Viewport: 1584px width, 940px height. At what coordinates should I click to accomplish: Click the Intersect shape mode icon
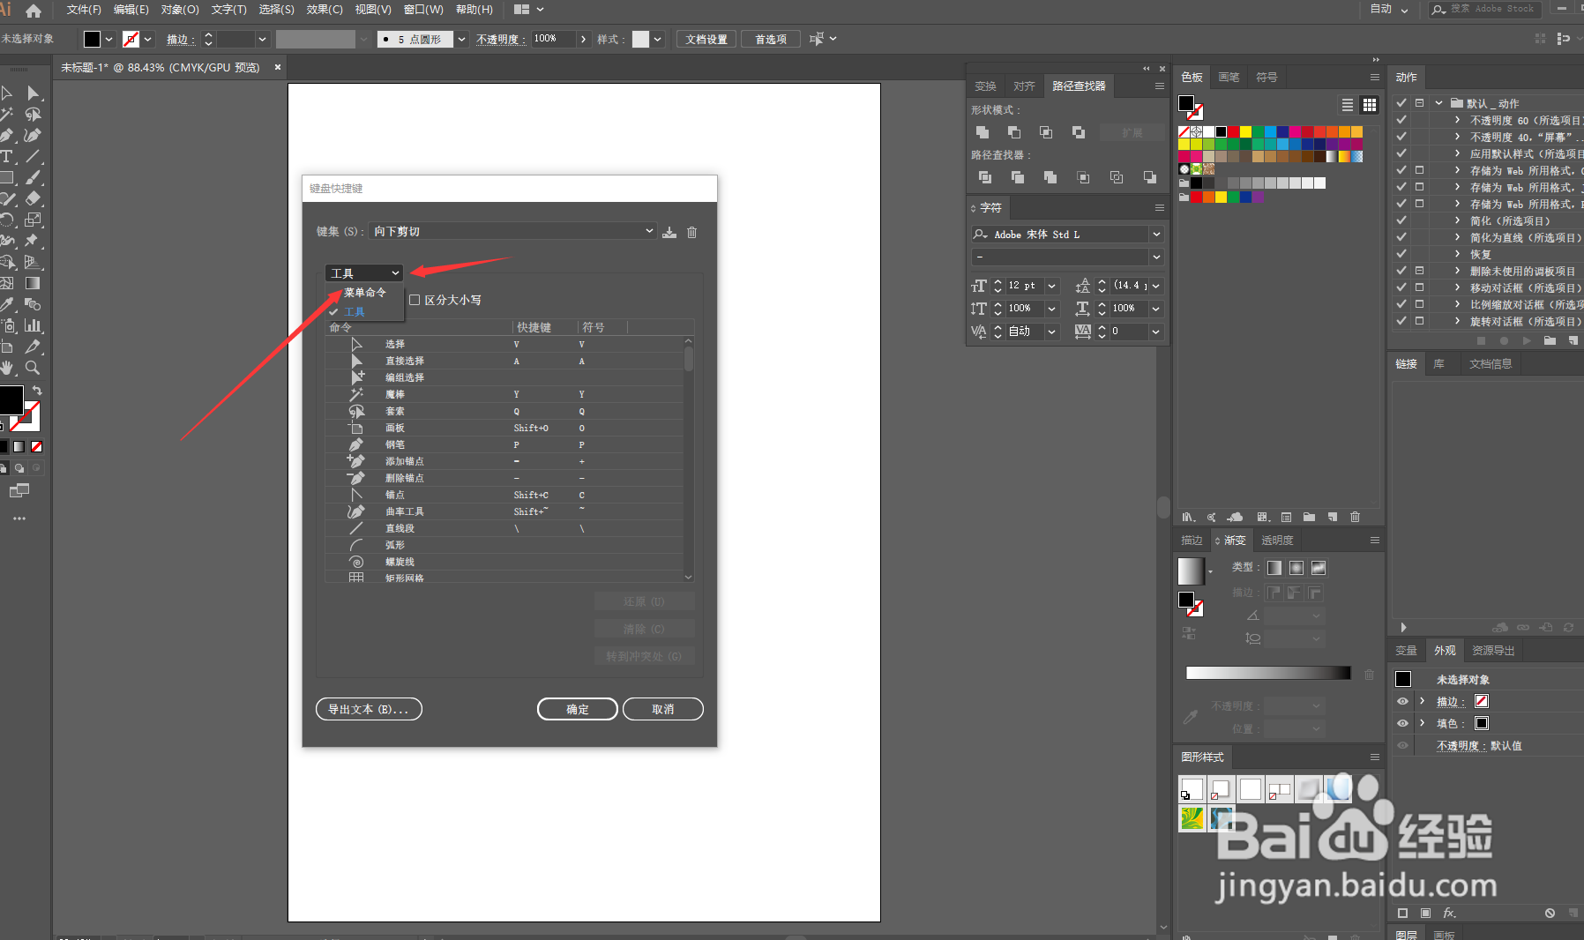pyautogui.click(x=1046, y=132)
